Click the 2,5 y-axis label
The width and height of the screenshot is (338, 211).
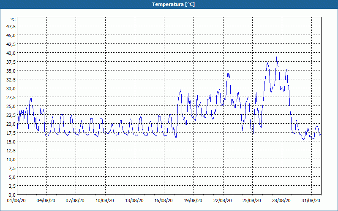coord(12,186)
